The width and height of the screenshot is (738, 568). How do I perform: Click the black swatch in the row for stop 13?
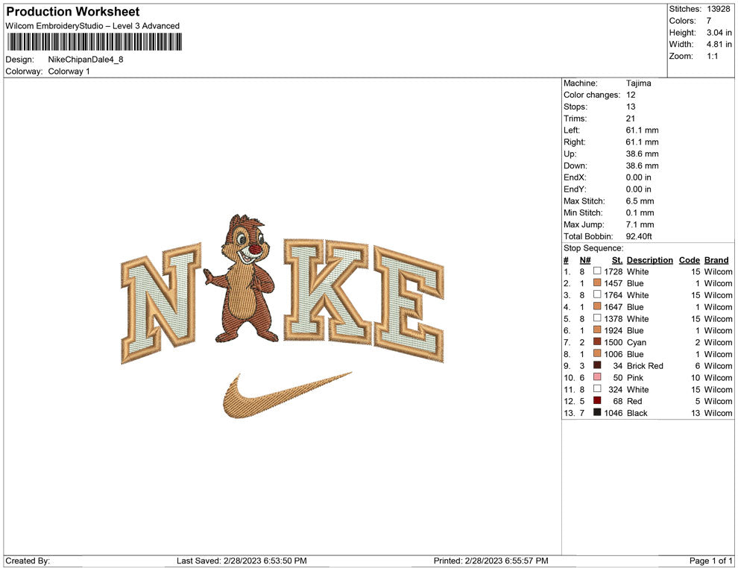597,412
